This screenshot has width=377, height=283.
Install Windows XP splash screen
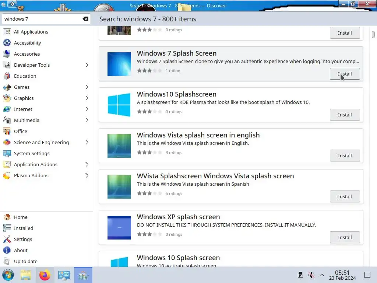[x=345, y=238]
